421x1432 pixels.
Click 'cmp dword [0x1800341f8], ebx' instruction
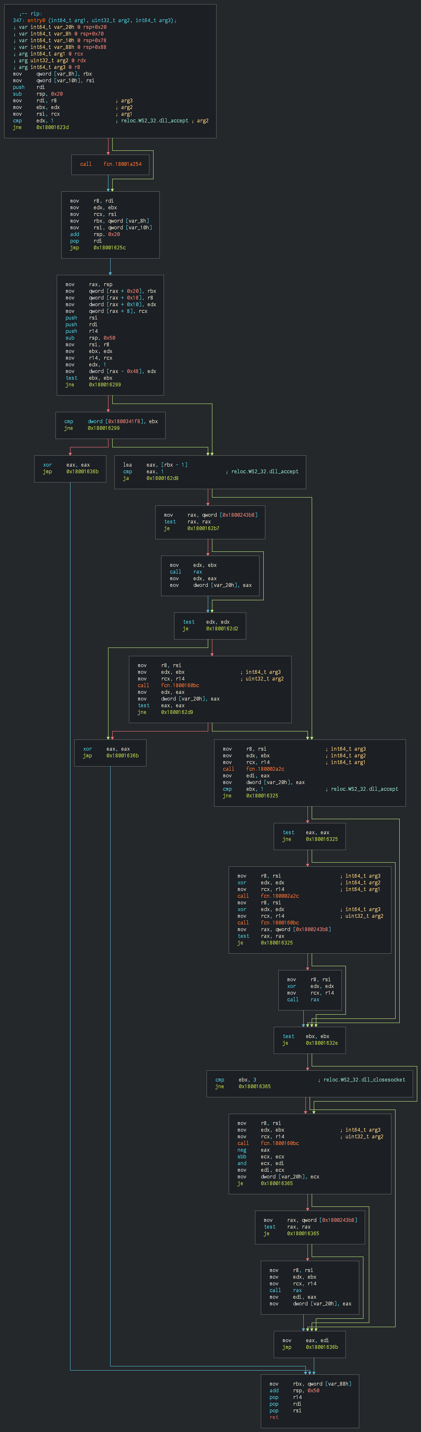pyautogui.click(x=111, y=421)
